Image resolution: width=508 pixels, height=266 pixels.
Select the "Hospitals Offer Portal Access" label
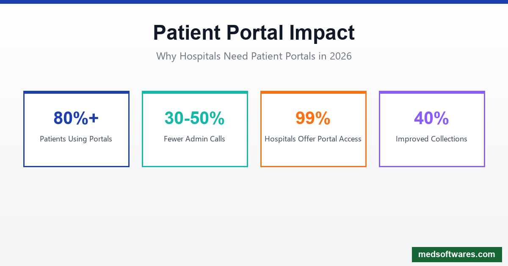coord(313,139)
